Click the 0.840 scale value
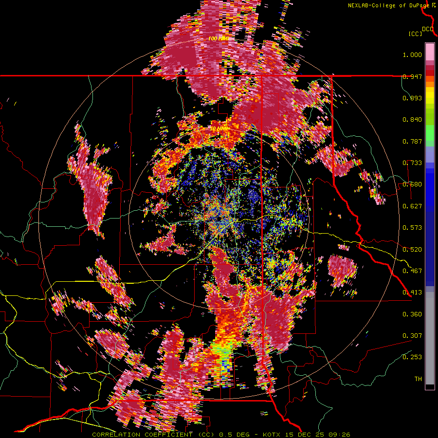This screenshot has width=438, height=438. click(x=412, y=120)
